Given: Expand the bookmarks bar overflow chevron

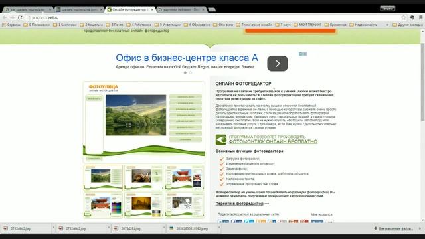Looking at the screenshot, I should 387,25.
